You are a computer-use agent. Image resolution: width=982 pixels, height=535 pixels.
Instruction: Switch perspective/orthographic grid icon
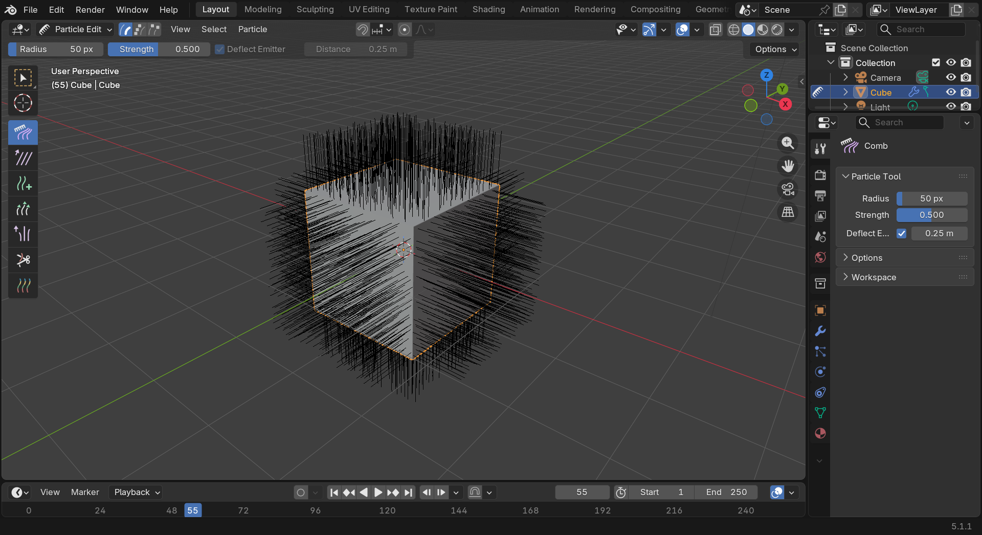point(788,212)
